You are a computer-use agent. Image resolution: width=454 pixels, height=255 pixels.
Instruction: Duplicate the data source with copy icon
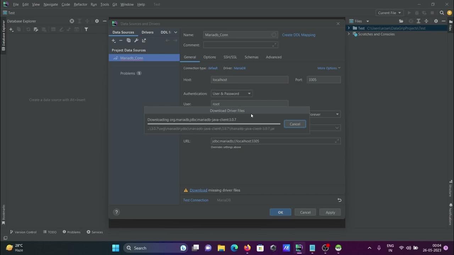(x=129, y=40)
